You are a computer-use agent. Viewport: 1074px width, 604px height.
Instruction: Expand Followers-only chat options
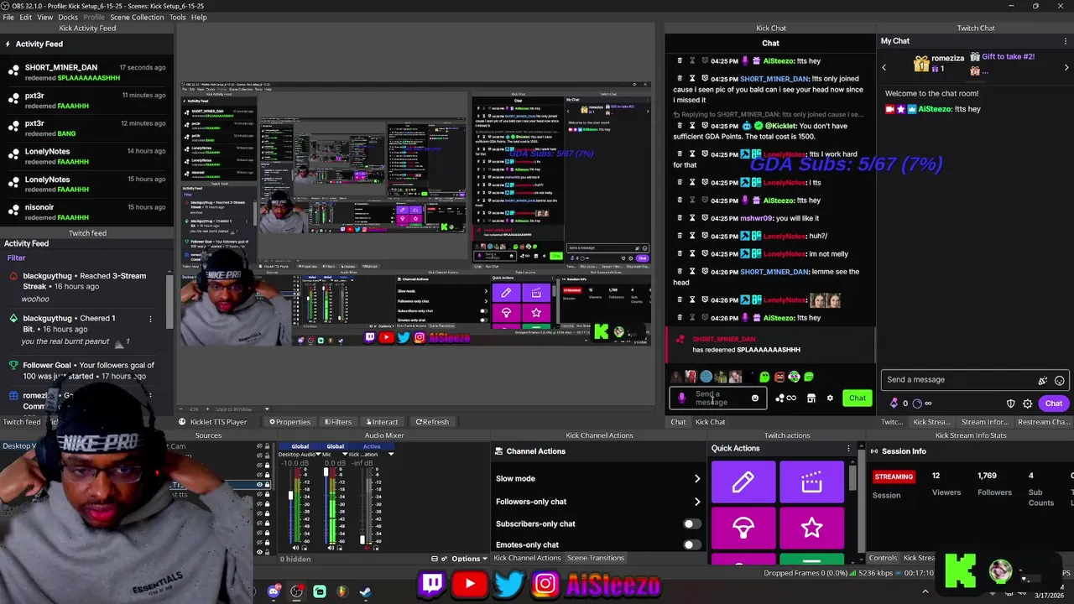pyautogui.click(x=696, y=502)
